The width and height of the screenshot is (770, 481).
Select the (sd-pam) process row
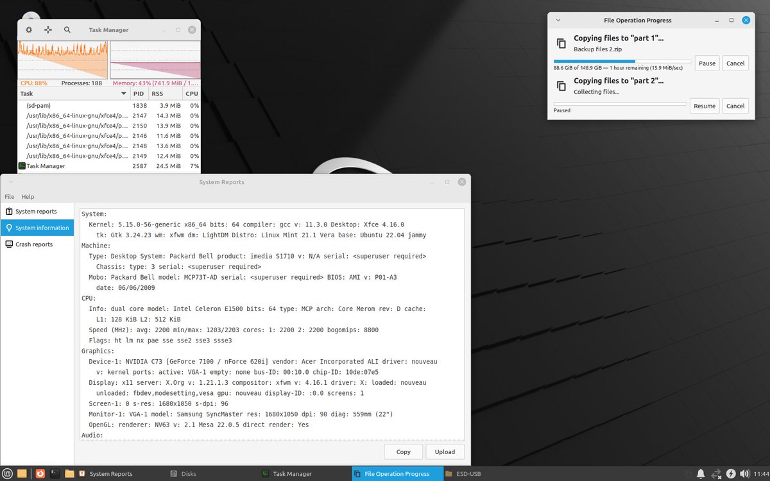[109, 105]
